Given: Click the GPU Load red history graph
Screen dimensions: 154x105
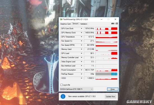Looking at the screenshot, I should (106, 53).
